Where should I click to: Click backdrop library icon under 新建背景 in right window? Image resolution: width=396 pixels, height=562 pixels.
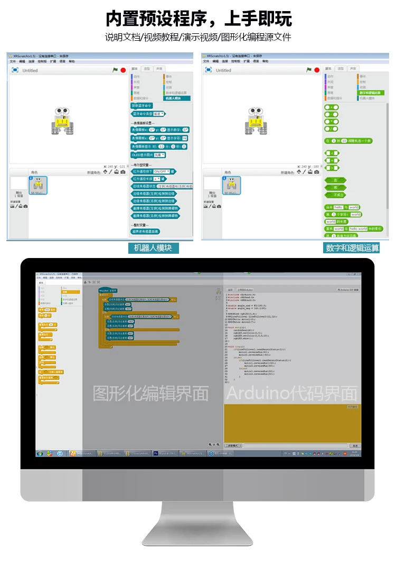[206, 206]
